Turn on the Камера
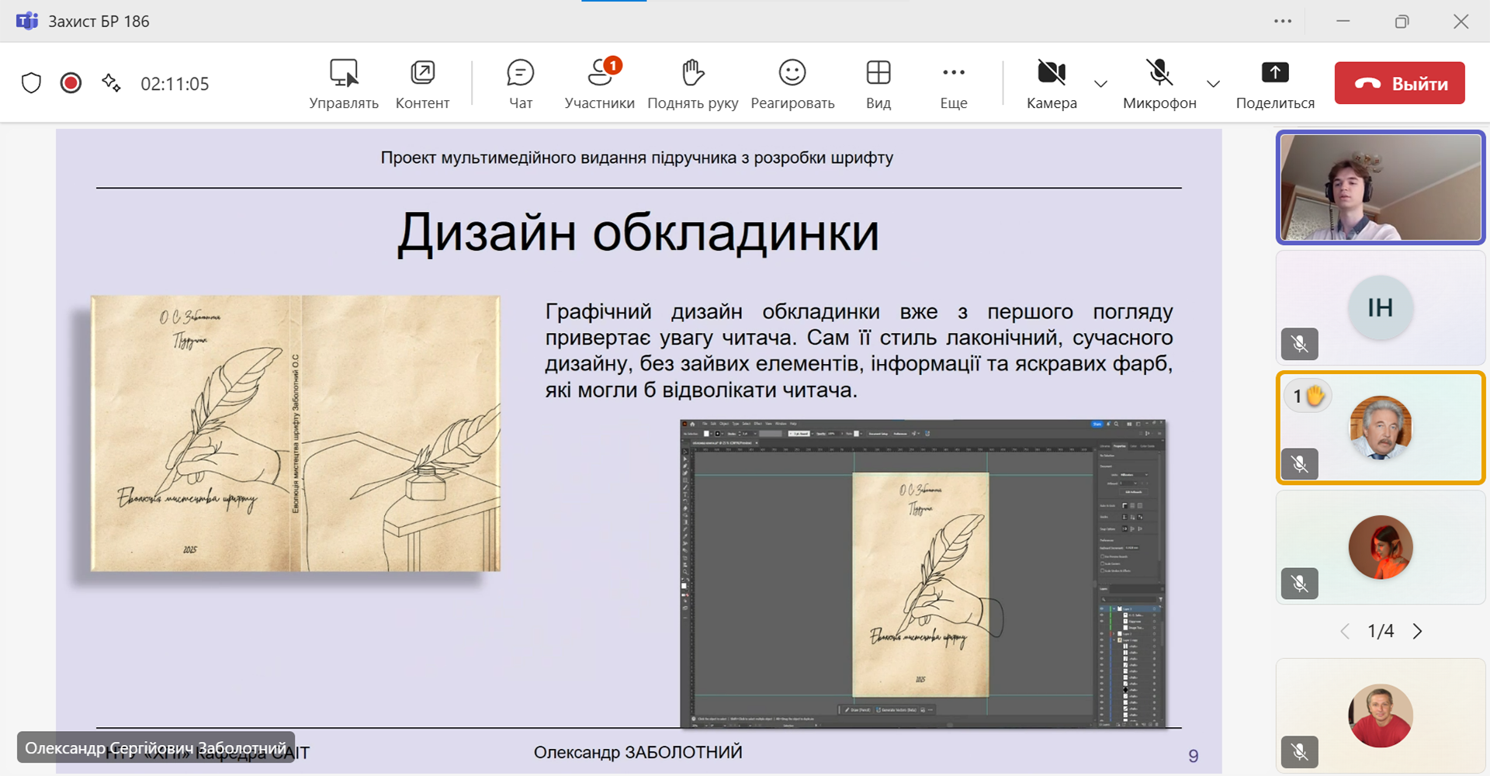Image resolution: width=1490 pixels, height=776 pixels. pyautogui.click(x=1052, y=83)
